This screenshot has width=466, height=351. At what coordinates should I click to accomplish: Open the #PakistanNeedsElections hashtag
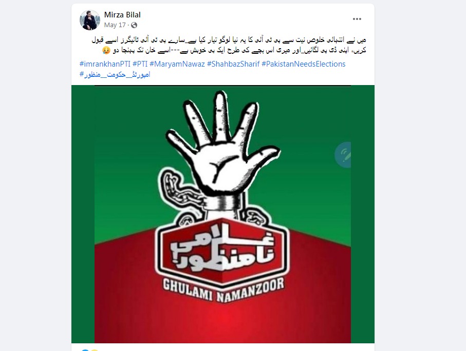304,64
